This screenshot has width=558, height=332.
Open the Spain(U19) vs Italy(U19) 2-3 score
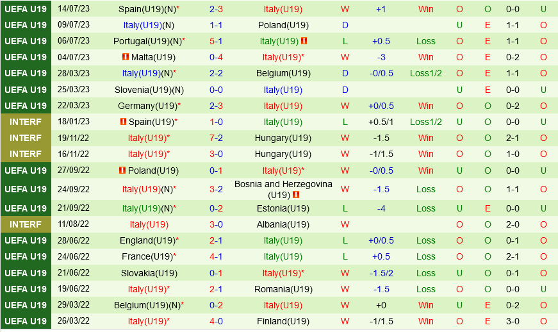[216, 9]
